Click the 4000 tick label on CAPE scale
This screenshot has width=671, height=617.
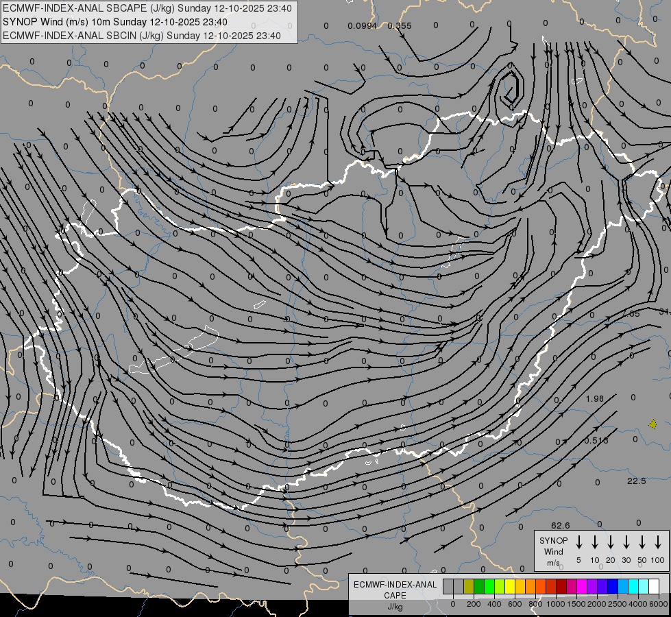(x=638, y=604)
